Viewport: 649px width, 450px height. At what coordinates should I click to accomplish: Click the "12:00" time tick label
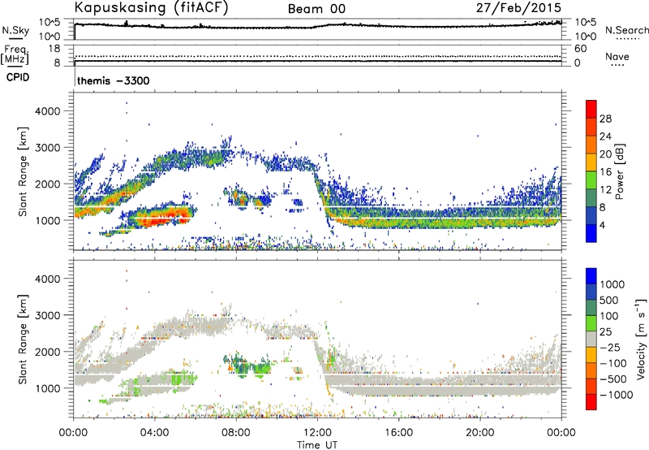(317, 433)
